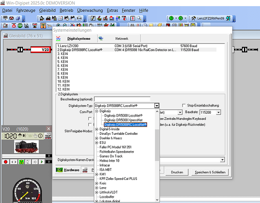The width and height of the screenshot is (260, 203).
Task: Open the Com-Port dropdown arrow
Action: coord(180,112)
